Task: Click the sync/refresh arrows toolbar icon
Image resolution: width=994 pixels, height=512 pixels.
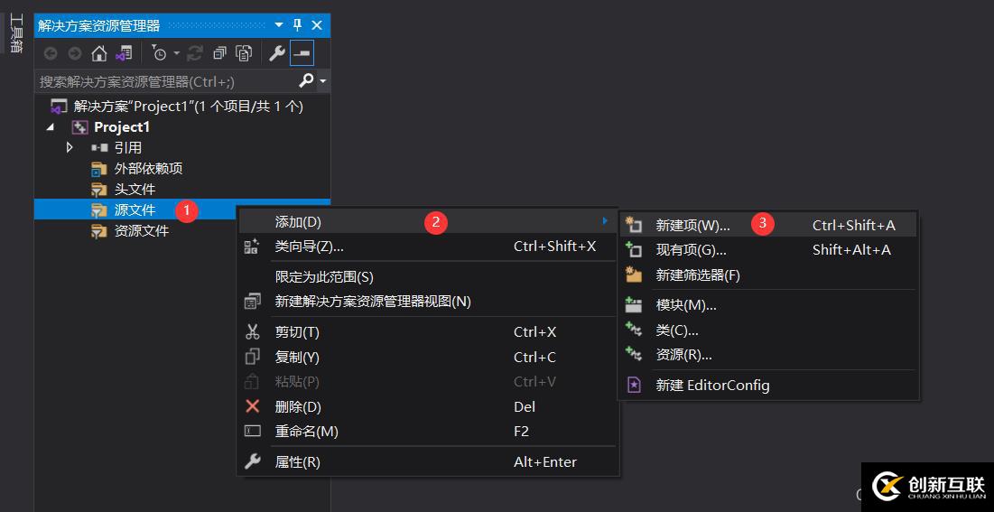Action: (195, 54)
